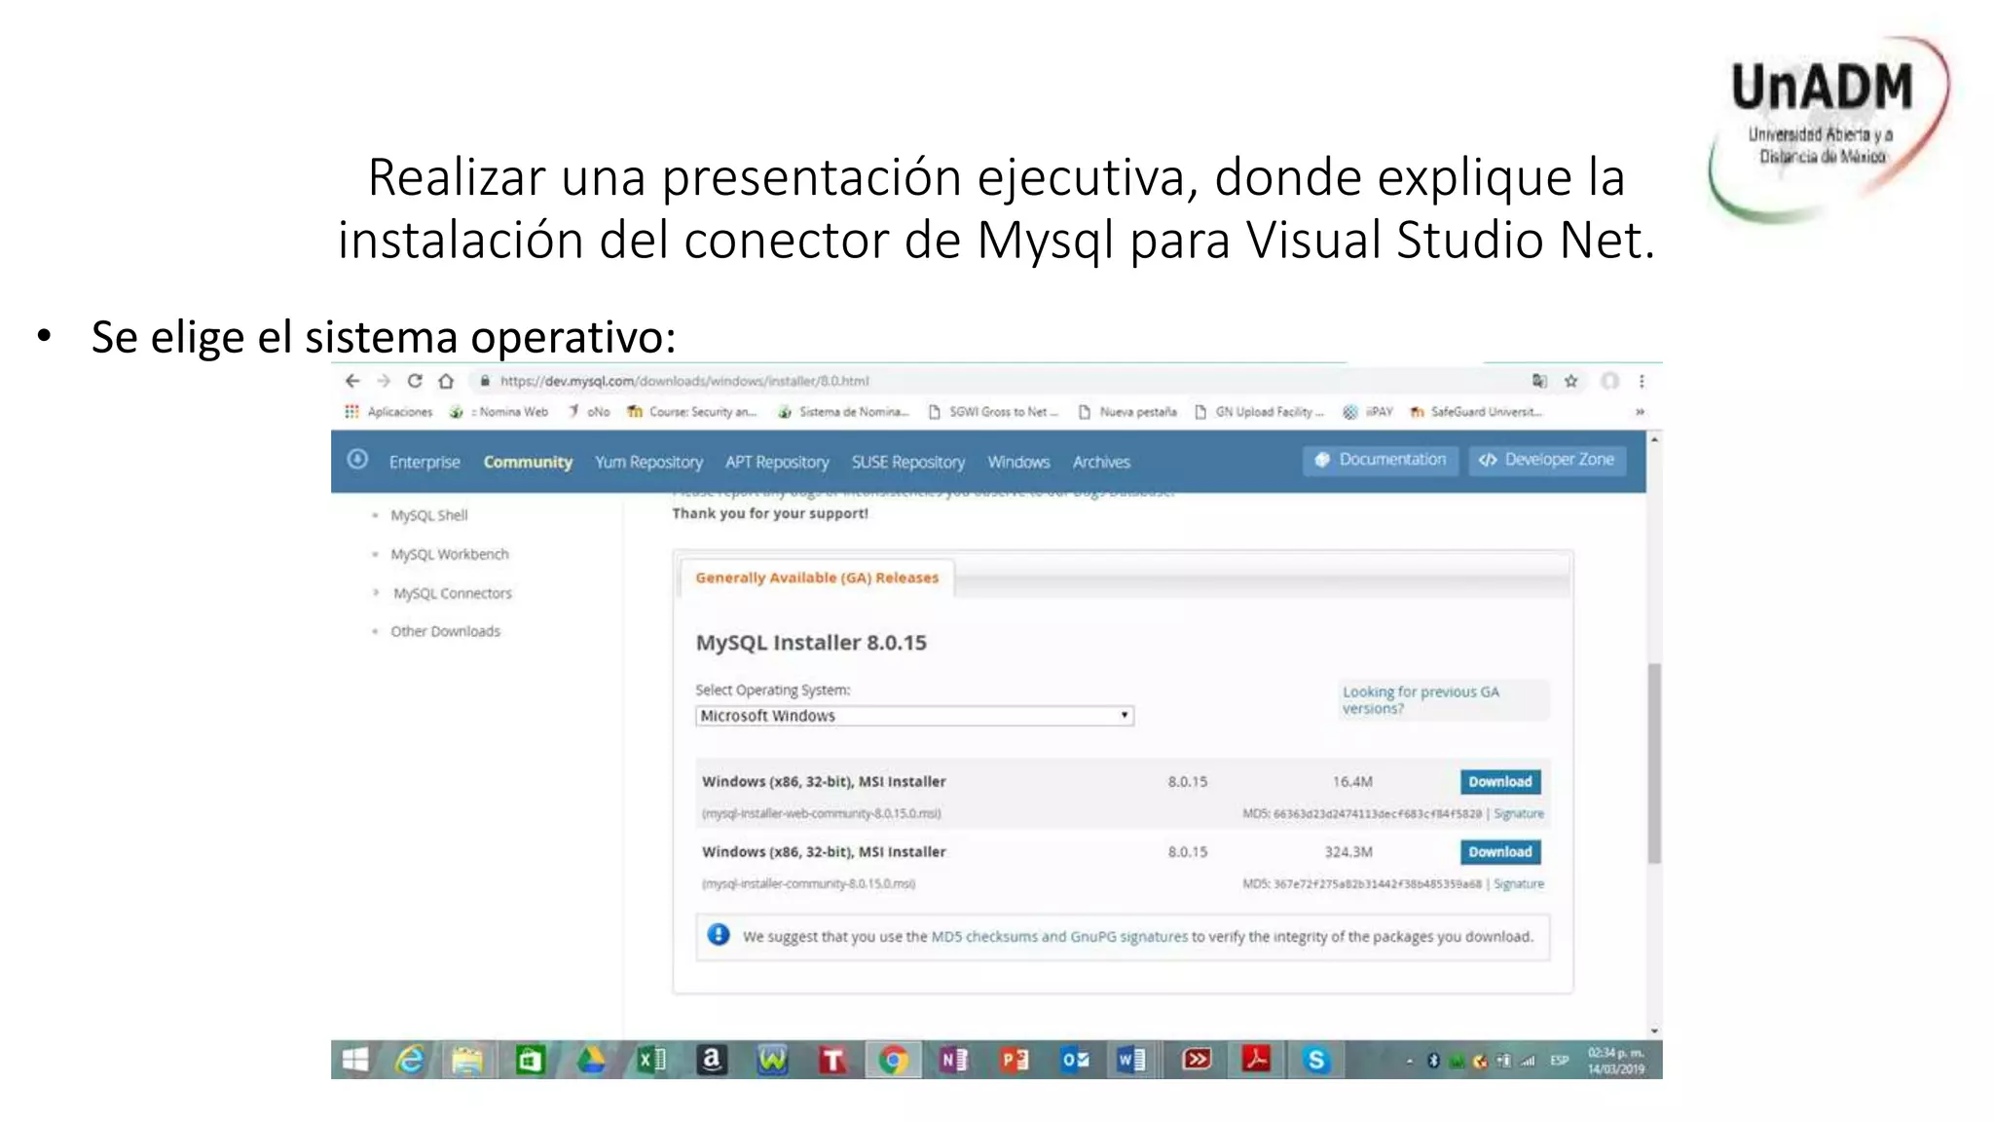Open the Course: Security bookmark

[x=692, y=412]
